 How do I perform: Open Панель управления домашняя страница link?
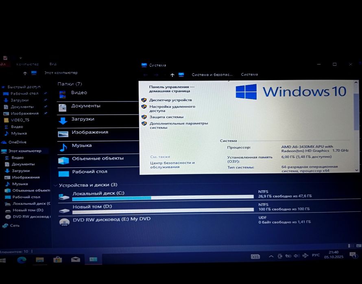(x=172, y=89)
